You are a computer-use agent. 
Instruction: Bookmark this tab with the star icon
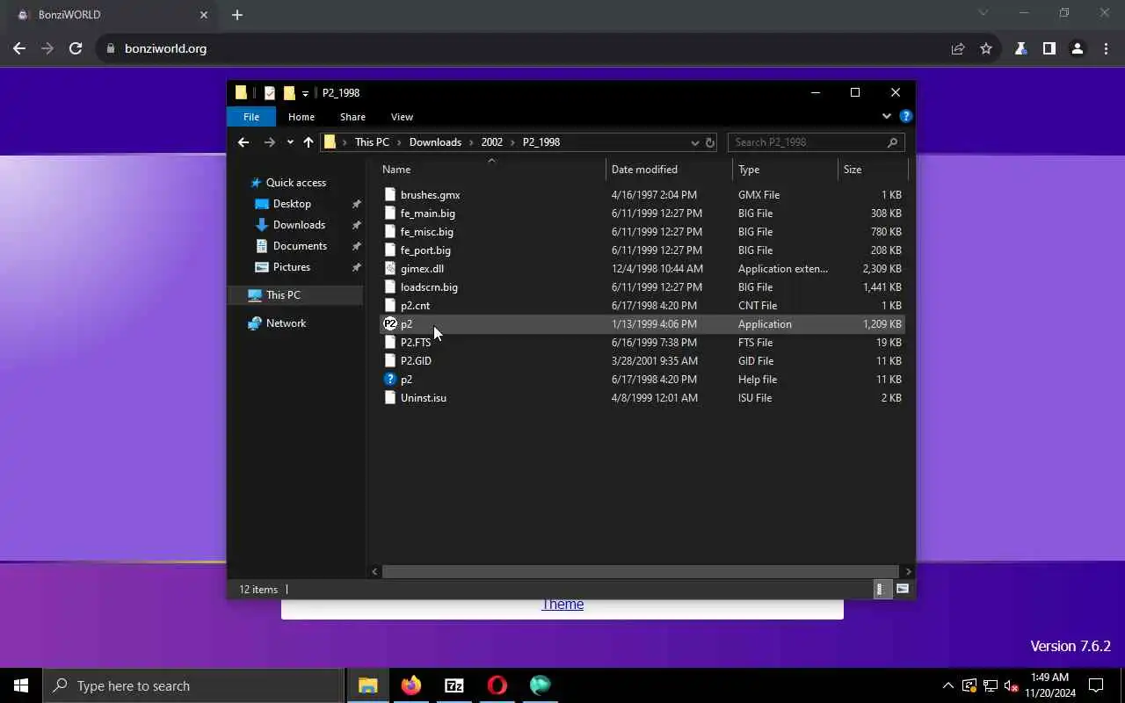point(986,48)
